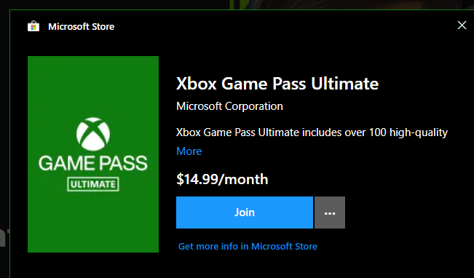
Task: Expand the description with the More link
Action: (189, 151)
